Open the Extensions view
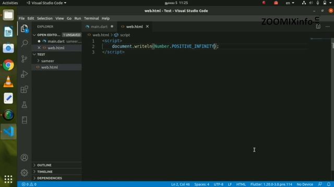This screenshot has width=334, height=187. point(25,89)
